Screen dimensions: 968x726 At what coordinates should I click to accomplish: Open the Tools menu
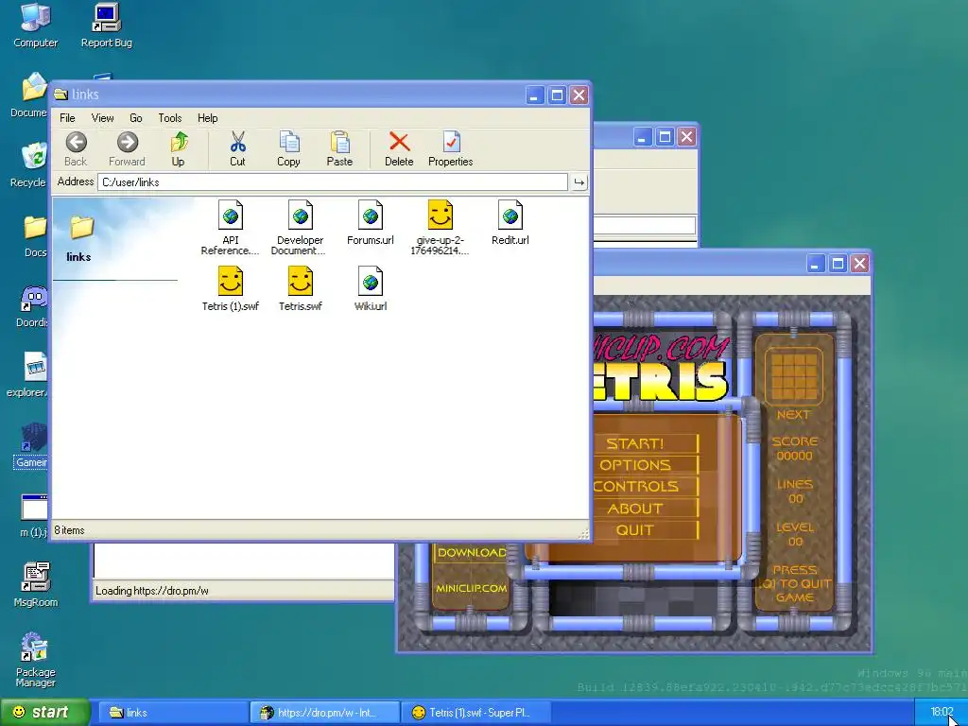(x=170, y=118)
